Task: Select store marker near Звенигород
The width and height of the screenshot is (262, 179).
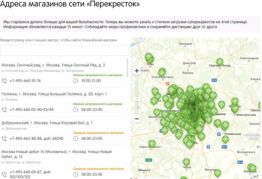Action: coord(157,112)
